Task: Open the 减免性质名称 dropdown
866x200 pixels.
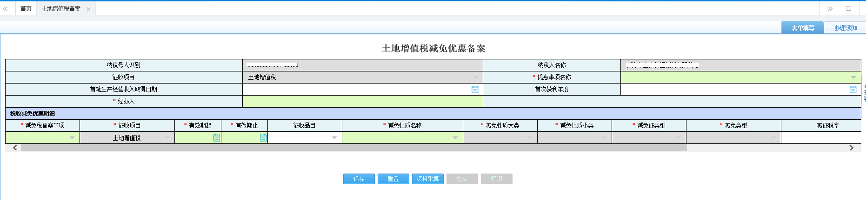Action: [x=455, y=138]
